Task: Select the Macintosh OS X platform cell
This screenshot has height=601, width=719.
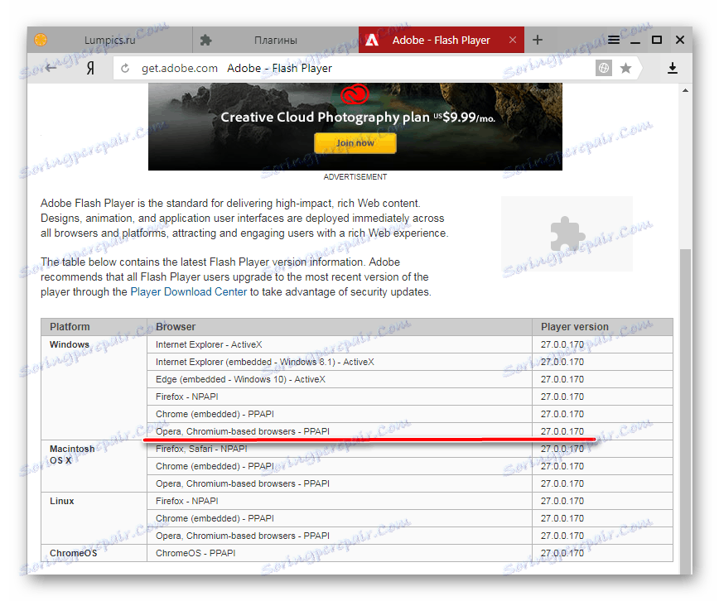Action: coord(94,466)
